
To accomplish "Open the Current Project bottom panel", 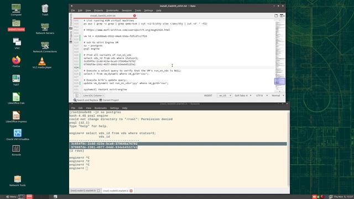I will click(x=109, y=100).
